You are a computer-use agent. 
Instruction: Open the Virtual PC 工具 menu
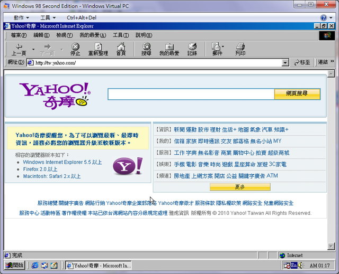pos(48,17)
